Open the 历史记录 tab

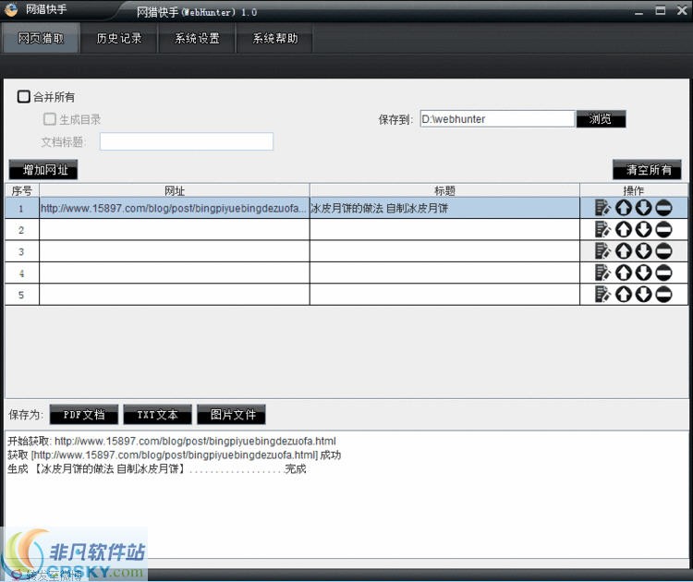[119, 39]
